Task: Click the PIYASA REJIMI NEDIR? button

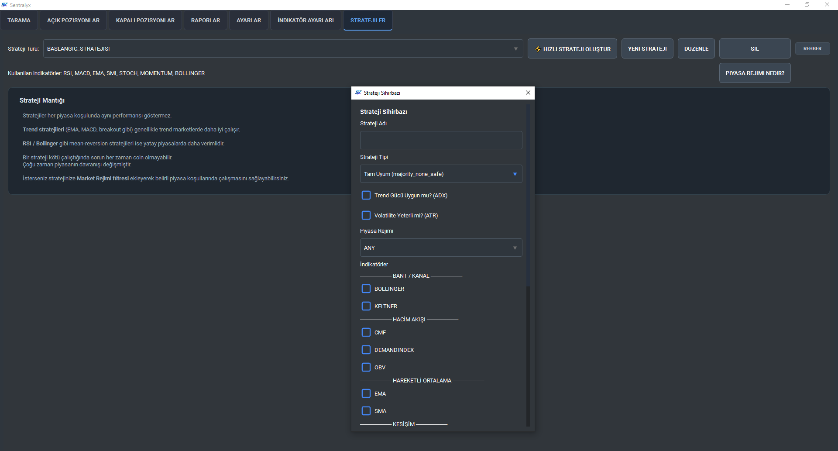Action: [755, 73]
